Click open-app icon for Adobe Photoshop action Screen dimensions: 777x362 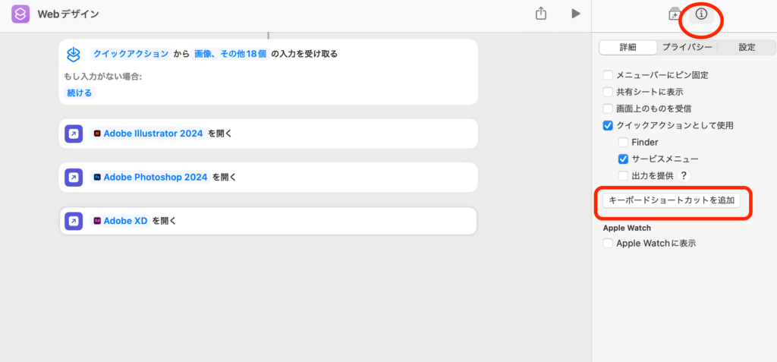(x=74, y=178)
